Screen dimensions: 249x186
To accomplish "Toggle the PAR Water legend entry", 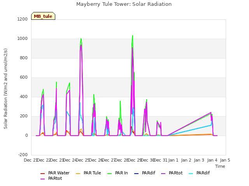I will (x=55, y=173).
